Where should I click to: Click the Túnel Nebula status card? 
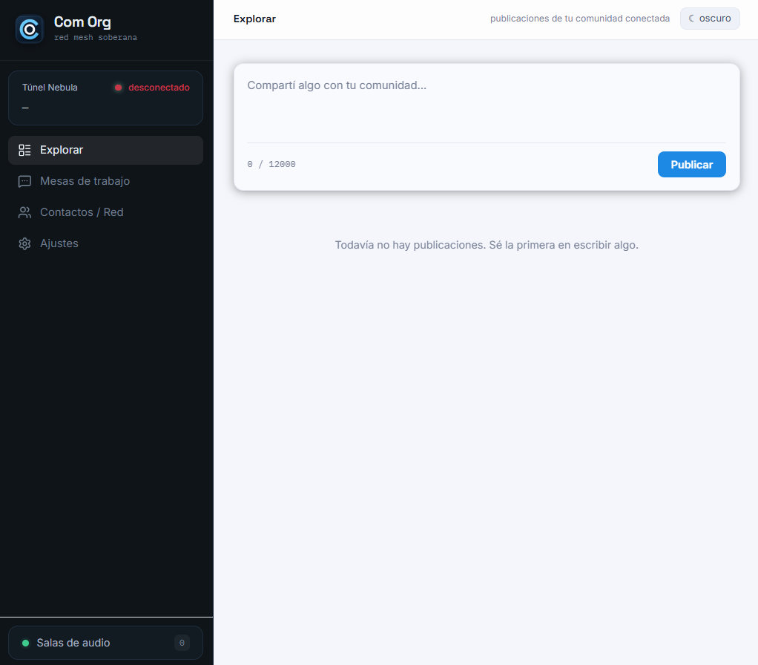click(105, 98)
